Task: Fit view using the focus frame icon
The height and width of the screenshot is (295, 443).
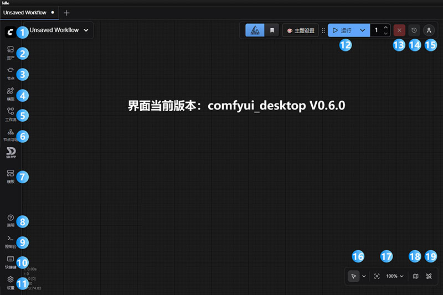Action: pyautogui.click(x=377, y=276)
